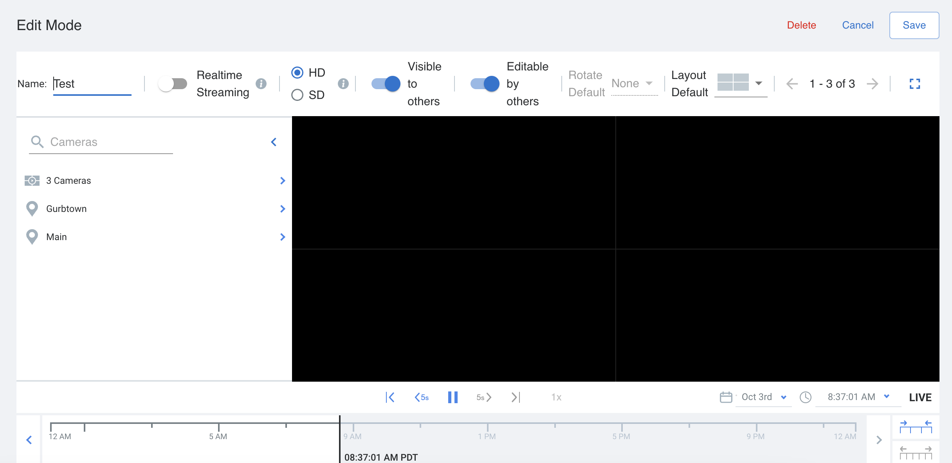Open the Layout Default grid dropdown
952x463 pixels.
(741, 84)
